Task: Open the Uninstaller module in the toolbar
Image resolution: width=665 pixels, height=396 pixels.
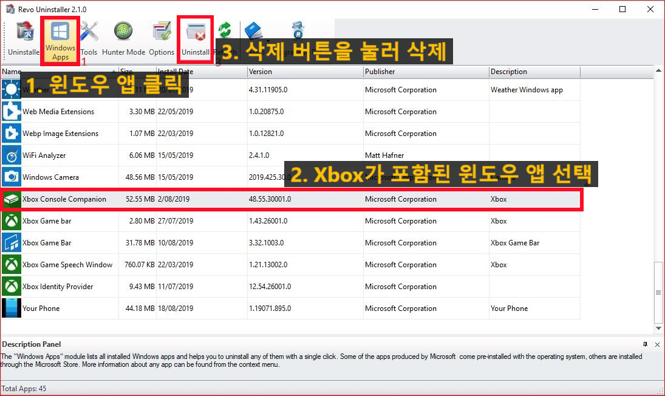Action: [x=24, y=39]
